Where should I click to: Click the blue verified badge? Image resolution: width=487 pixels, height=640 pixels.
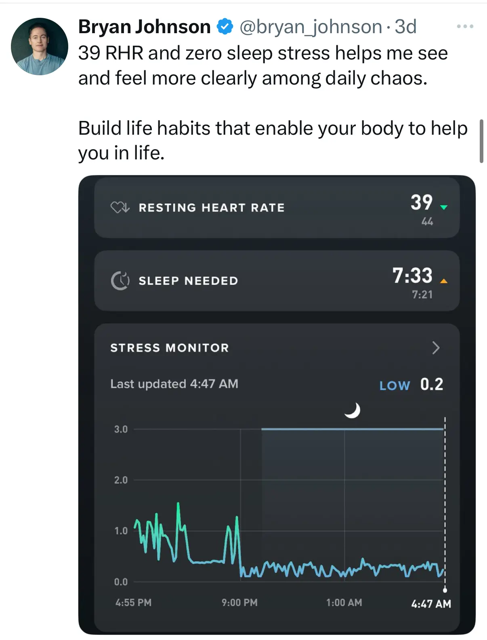click(x=225, y=27)
